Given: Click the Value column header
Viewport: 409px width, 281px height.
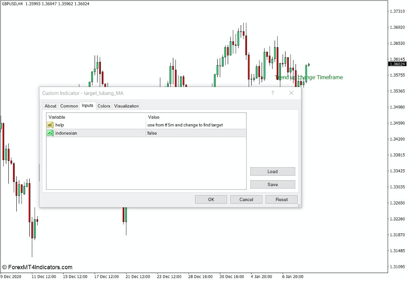Looking at the screenshot, I should point(154,117).
